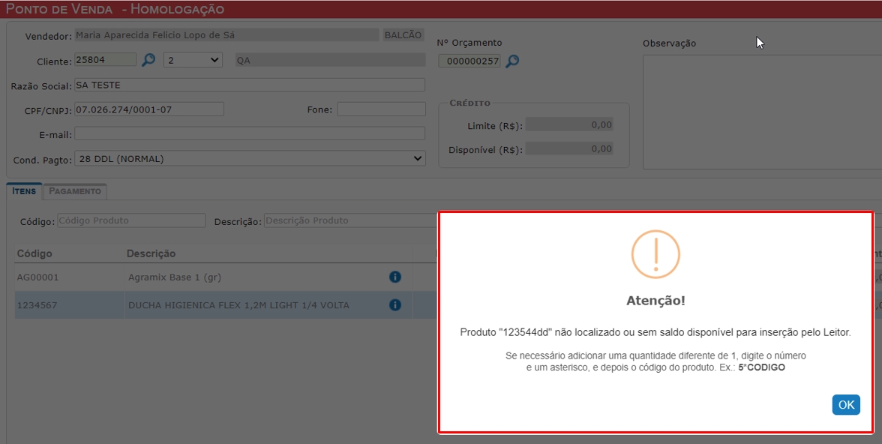This screenshot has width=882, height=444.
Task: Click the Atenção! dialog heading
Action: tap(655, 301)
